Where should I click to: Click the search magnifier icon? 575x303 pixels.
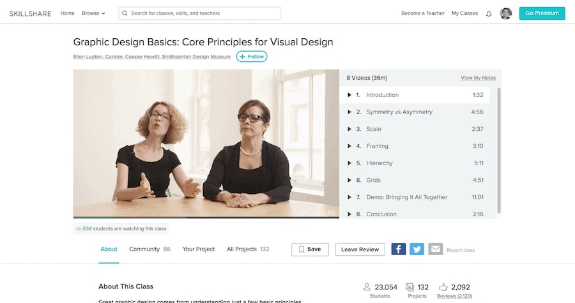click(125, 13)
